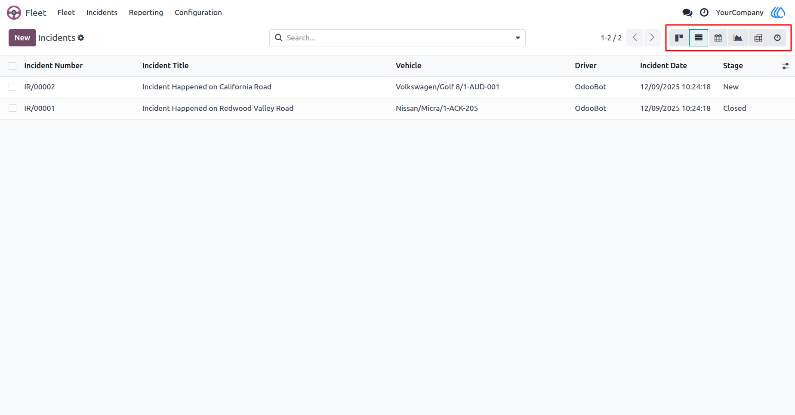Open Incident Happened on California Road record

[x=207, y=87]
